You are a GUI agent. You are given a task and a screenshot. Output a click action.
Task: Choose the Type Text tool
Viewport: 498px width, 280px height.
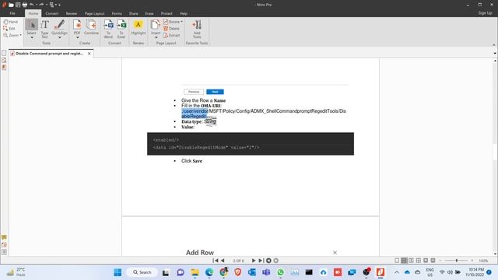click(x=45, y=29)
